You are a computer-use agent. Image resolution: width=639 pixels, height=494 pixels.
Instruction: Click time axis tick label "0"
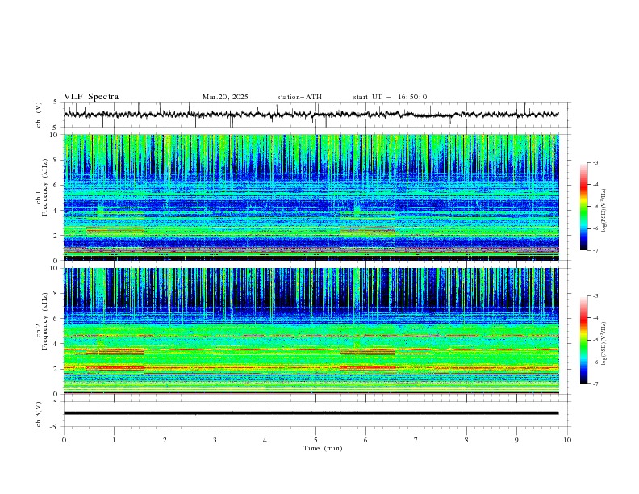coord(64,440)
